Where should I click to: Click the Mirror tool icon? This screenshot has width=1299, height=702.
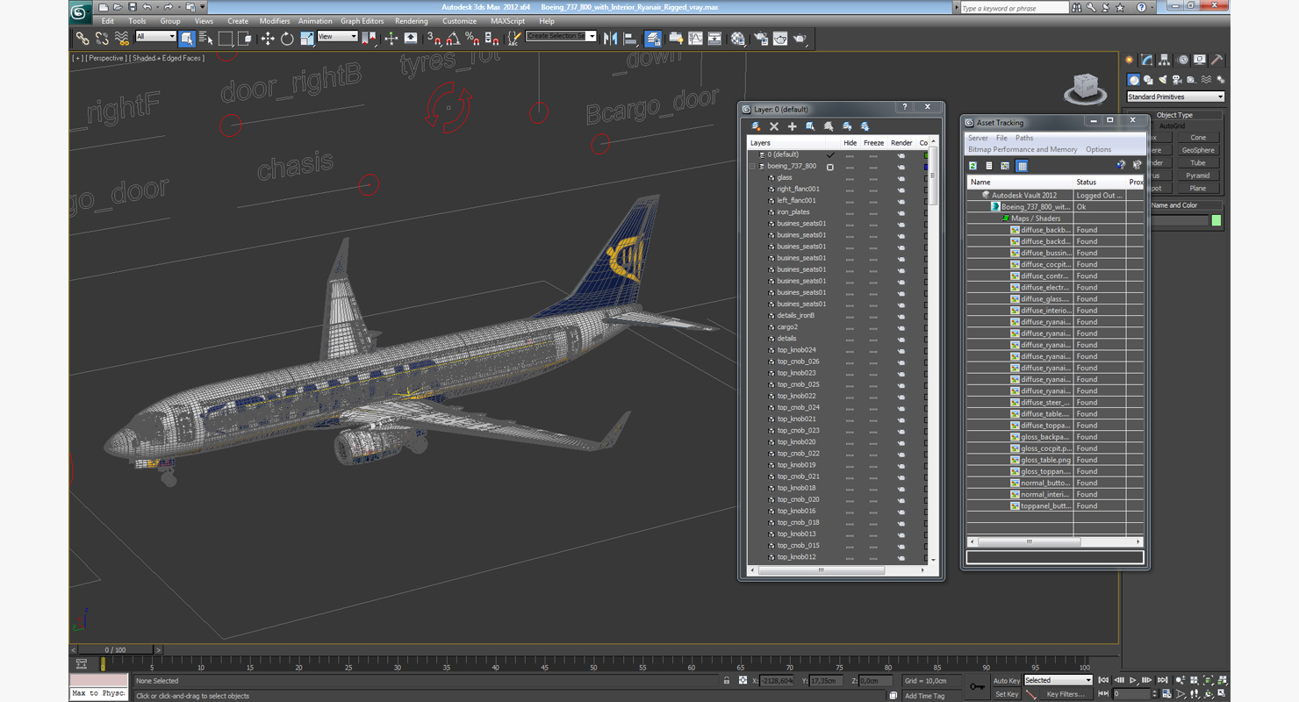611,38
